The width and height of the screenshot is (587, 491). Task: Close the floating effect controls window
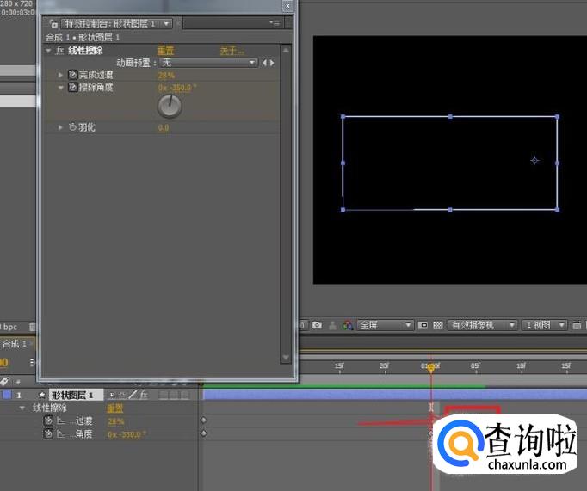click(287, 6)
